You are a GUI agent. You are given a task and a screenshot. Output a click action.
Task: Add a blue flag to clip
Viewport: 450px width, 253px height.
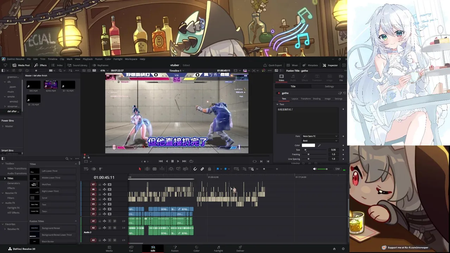pos(218,169)
